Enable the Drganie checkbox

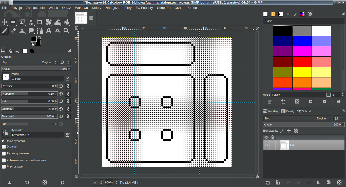pyautogui.click(x=4, y=147)
